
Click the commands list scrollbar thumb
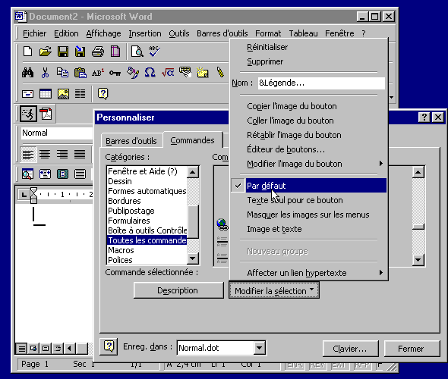[418, 227]
